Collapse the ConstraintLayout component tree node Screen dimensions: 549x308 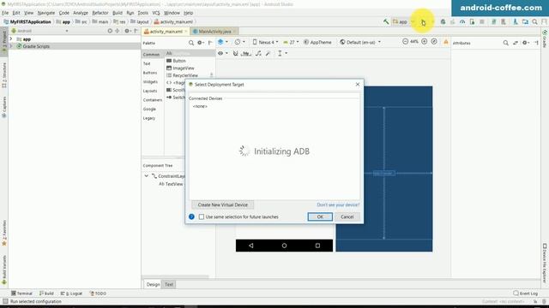(x=147, y=176)
